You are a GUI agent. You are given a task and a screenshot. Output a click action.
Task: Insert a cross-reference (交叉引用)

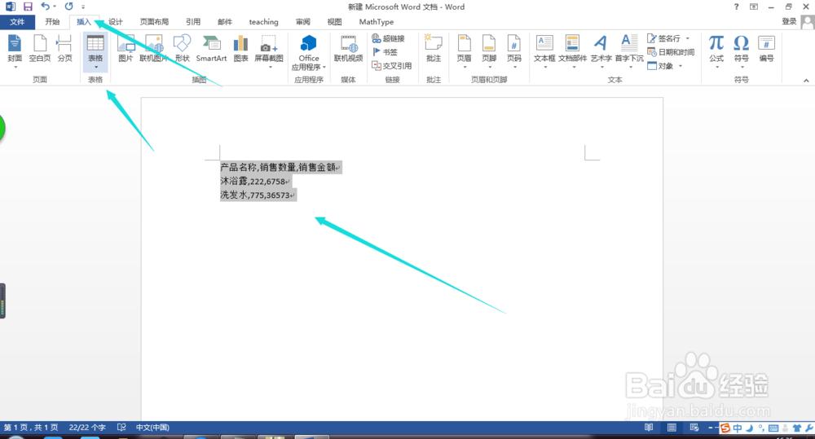392,66
